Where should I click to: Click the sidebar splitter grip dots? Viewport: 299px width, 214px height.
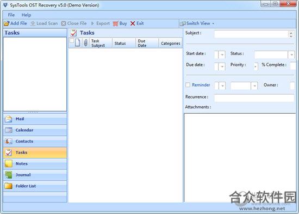33,112
